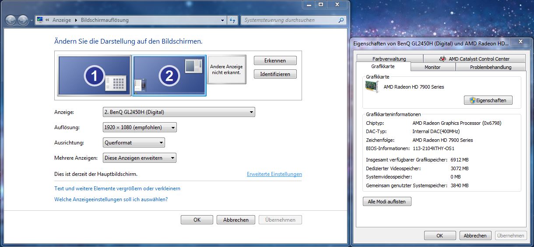Click the Alle Modi auflisten button
This screenshot has width=534, height=247.
[x=387, y=202]
